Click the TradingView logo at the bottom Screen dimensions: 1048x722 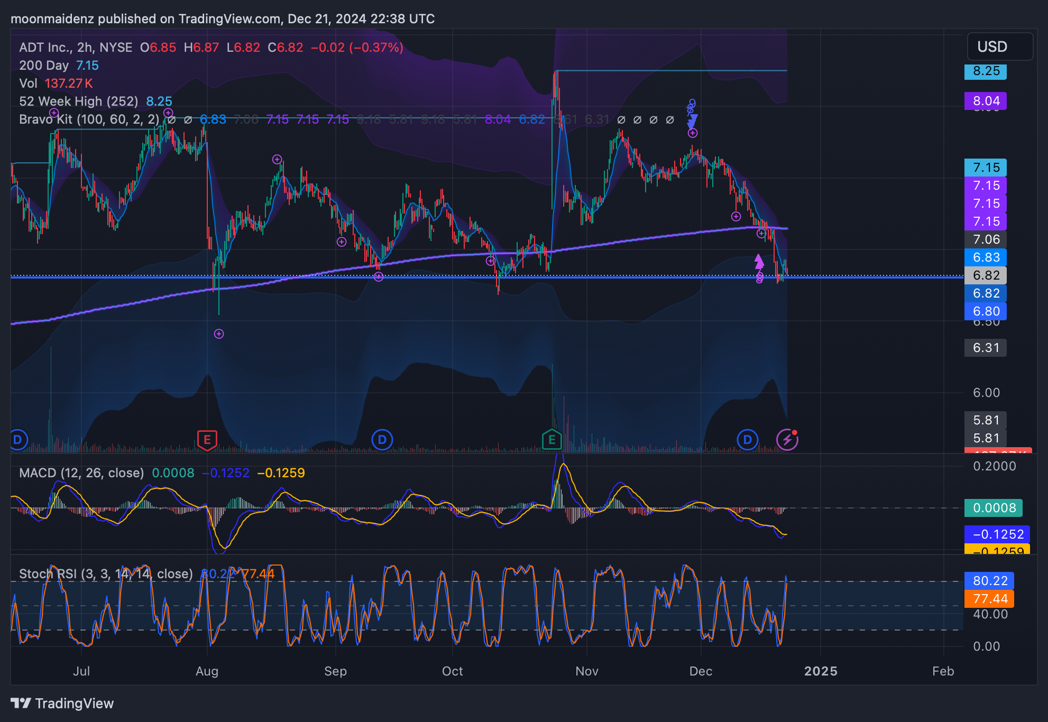tap(62, 704)
